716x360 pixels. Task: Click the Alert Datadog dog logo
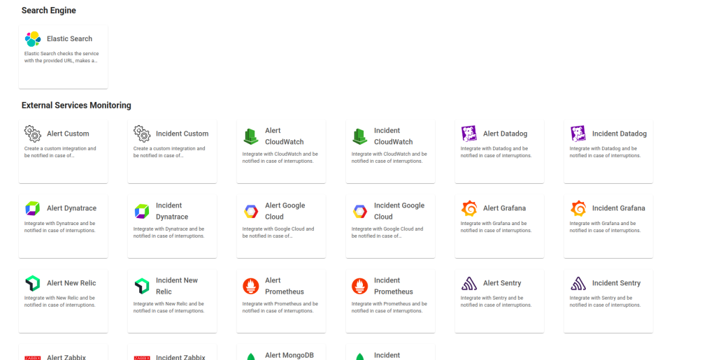pos(469,134)
